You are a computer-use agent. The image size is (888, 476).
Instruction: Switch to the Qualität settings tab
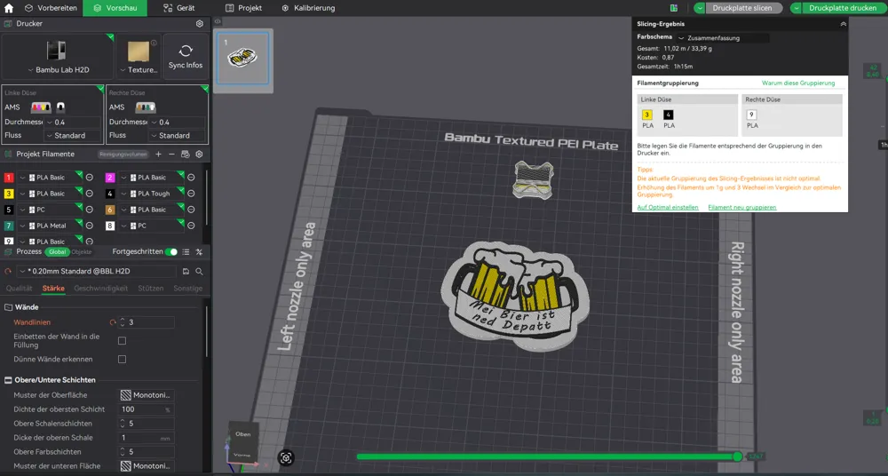19,289
